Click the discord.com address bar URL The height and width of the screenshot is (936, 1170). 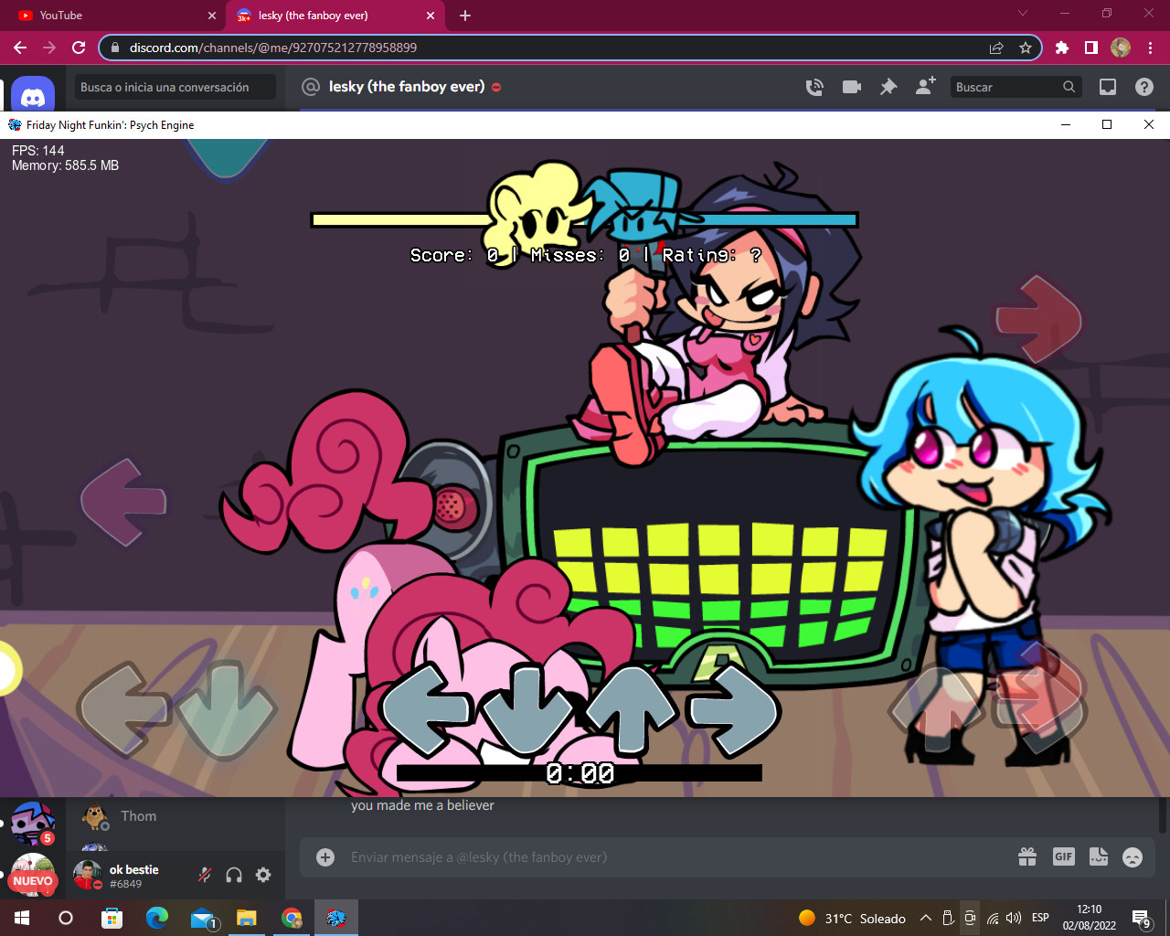(273, 48)
